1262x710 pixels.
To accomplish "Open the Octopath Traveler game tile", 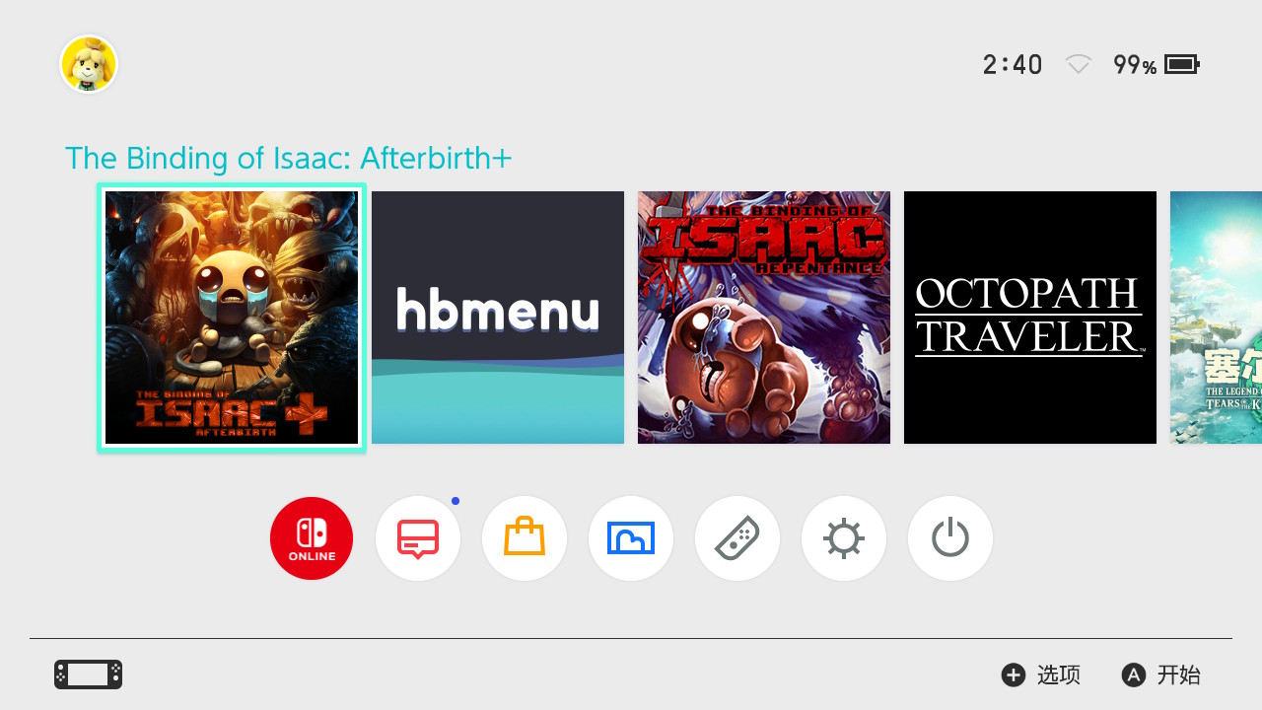I will pyautogui.click(x=1030, y=318).
